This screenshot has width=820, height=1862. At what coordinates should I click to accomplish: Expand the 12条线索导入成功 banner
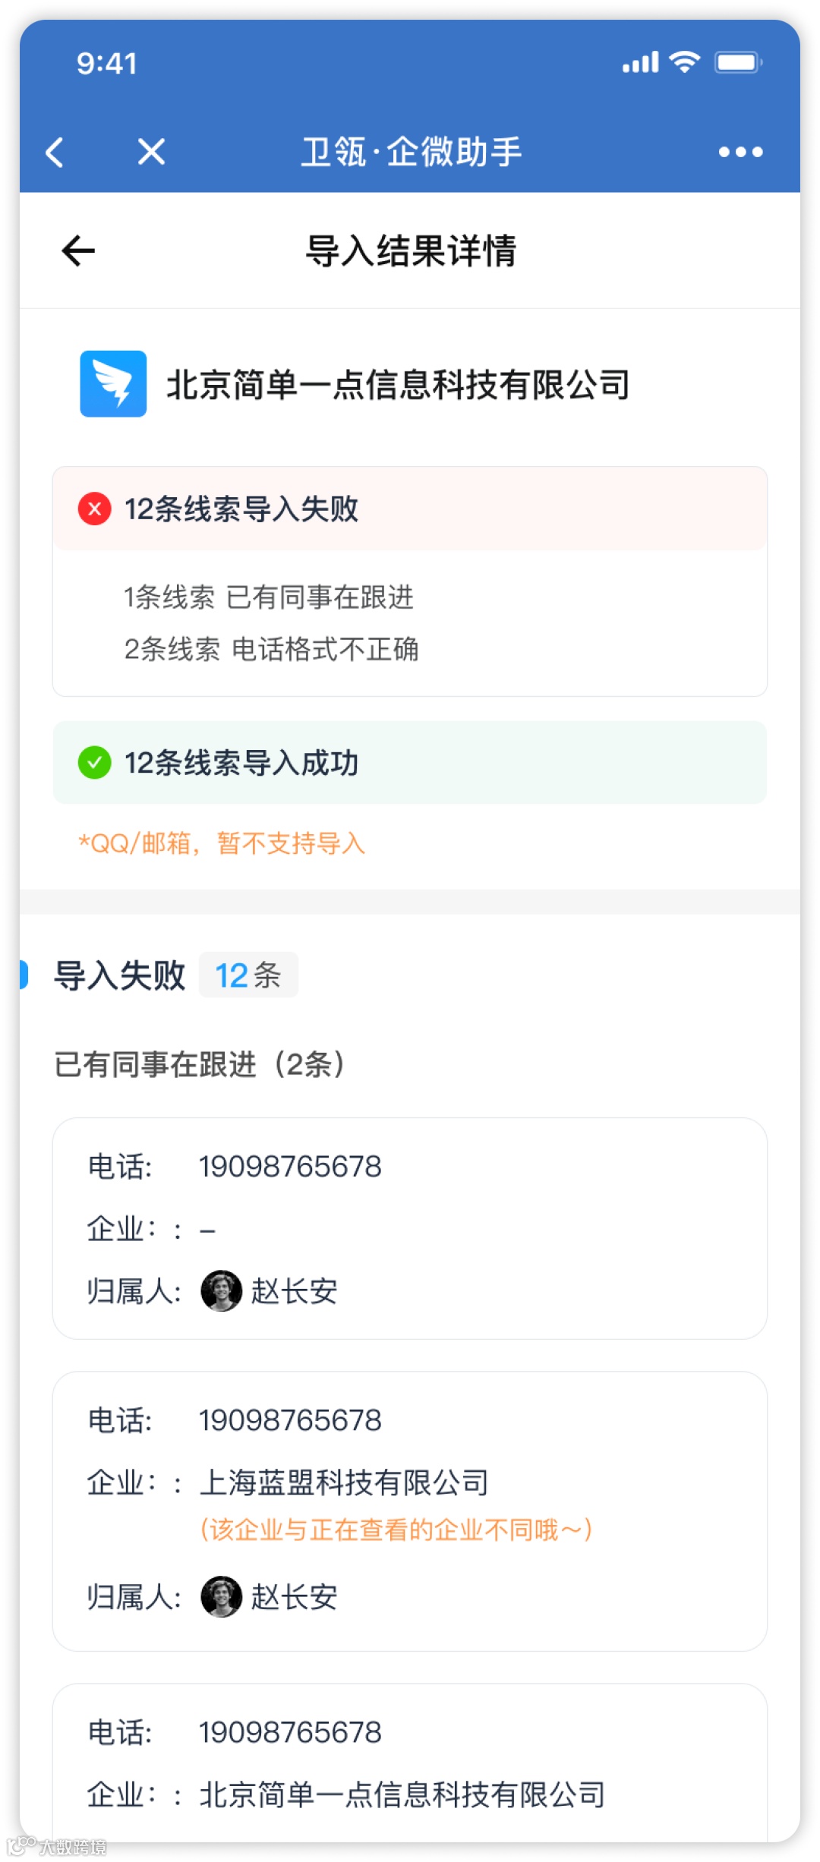pyautogui.click(x=410, y=762)
